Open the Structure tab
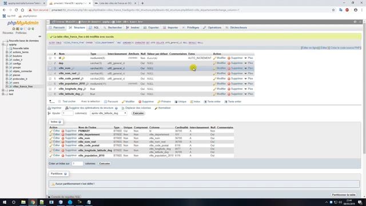366x206 pixels. [x=77, y=27]
